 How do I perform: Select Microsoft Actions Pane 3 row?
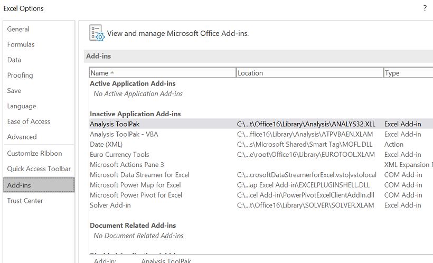click(261, 165)
